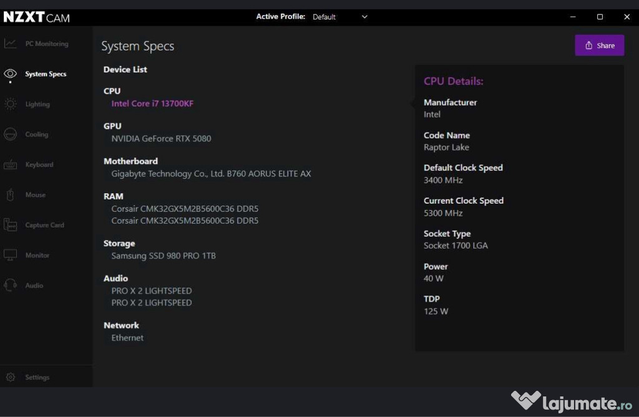The height and width of the screenshot is (417, 639).
Task: Click the RAM category label
Action: (114, 196)
